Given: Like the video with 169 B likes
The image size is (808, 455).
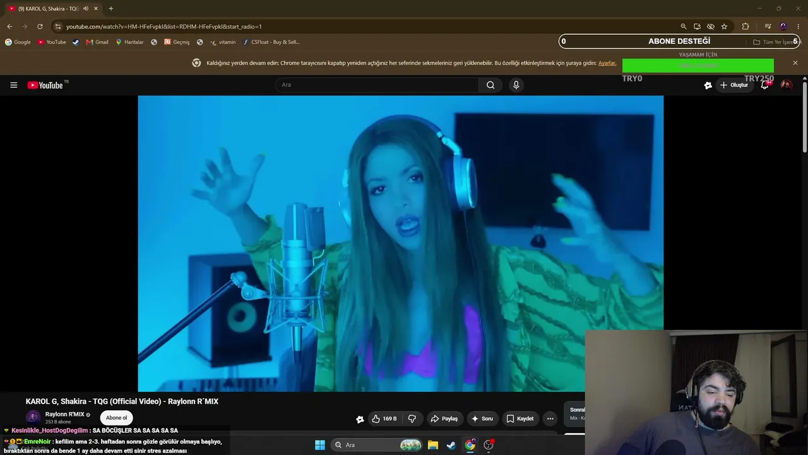Looking at the screenshot, I should pos(384,418).
